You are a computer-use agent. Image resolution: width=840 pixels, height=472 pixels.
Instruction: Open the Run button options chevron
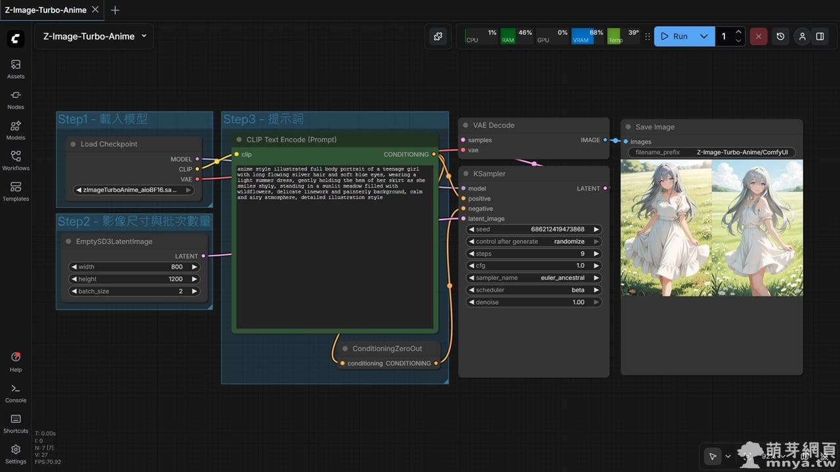point(703,37)
